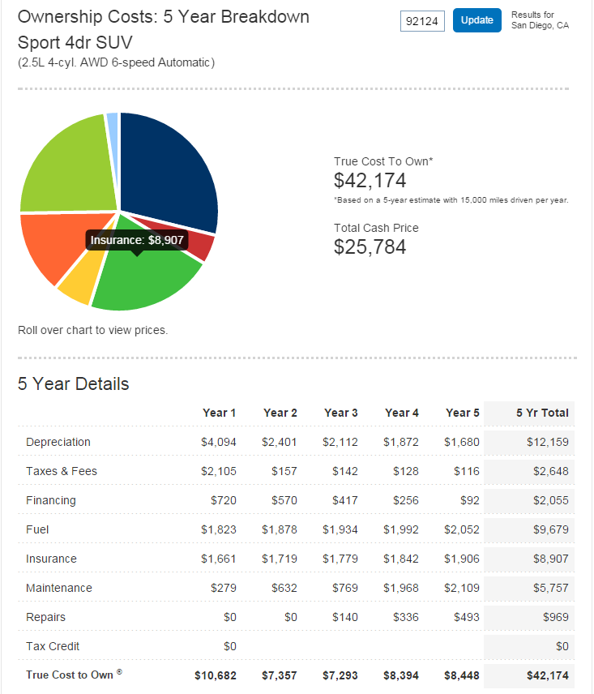Click the Update button
This screenshot has width=594, height=694.
pos(476,20)
